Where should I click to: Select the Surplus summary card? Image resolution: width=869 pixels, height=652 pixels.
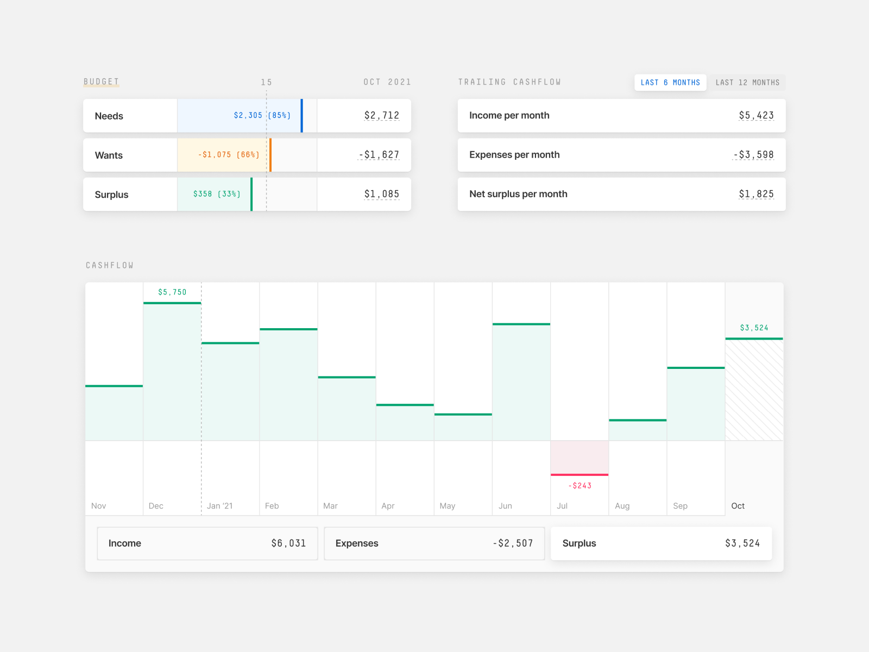[661, 543]
